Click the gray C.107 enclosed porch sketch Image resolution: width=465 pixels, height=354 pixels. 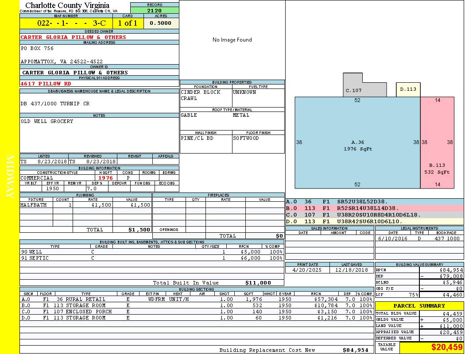coord(359,85)
